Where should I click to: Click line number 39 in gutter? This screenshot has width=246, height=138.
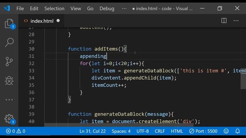pos(32,114)
